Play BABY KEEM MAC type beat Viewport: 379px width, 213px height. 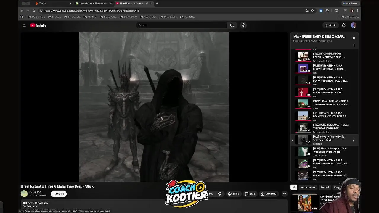[x=324, y=80]
